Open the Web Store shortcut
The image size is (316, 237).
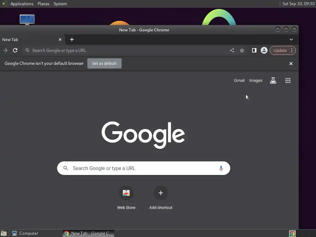[x=126, y=197]
